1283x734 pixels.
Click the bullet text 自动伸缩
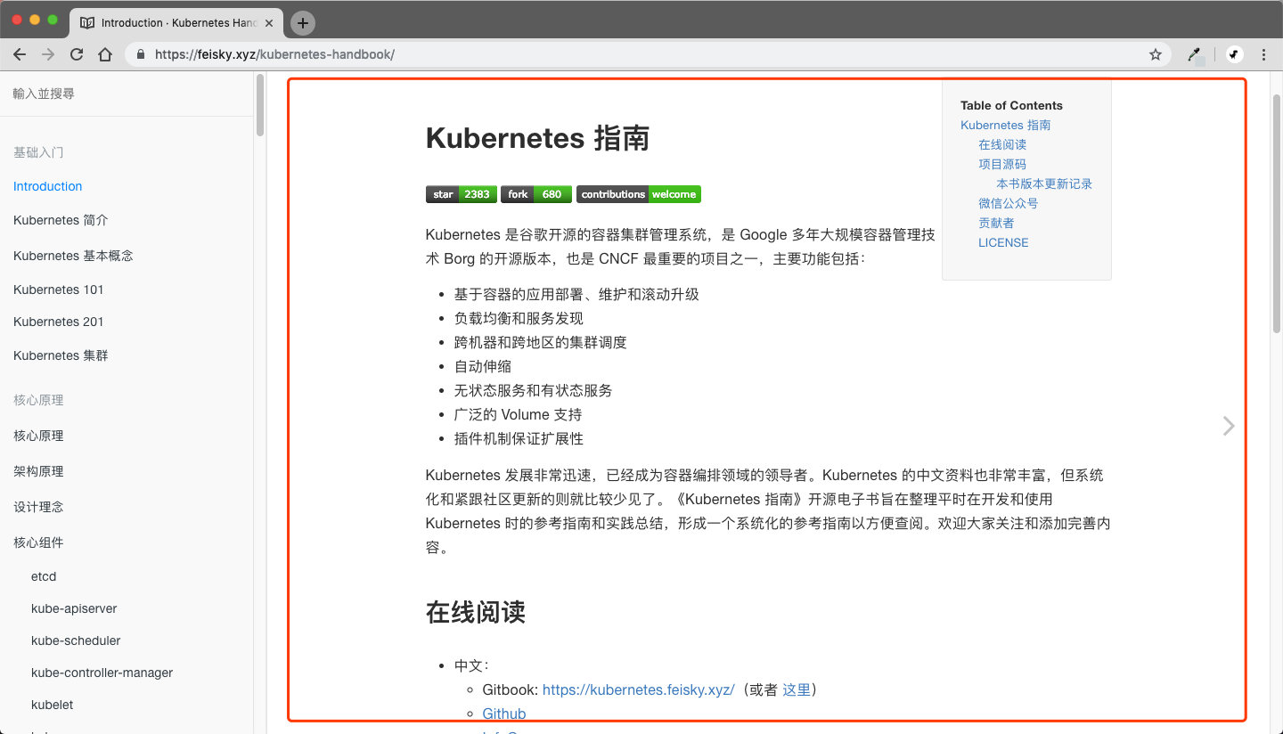(483, 366)
